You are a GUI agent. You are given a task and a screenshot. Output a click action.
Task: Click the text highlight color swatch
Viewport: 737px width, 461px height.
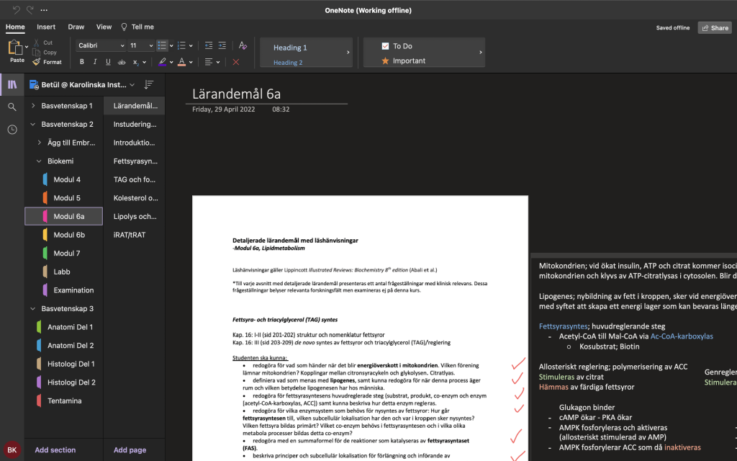(162, 62)
